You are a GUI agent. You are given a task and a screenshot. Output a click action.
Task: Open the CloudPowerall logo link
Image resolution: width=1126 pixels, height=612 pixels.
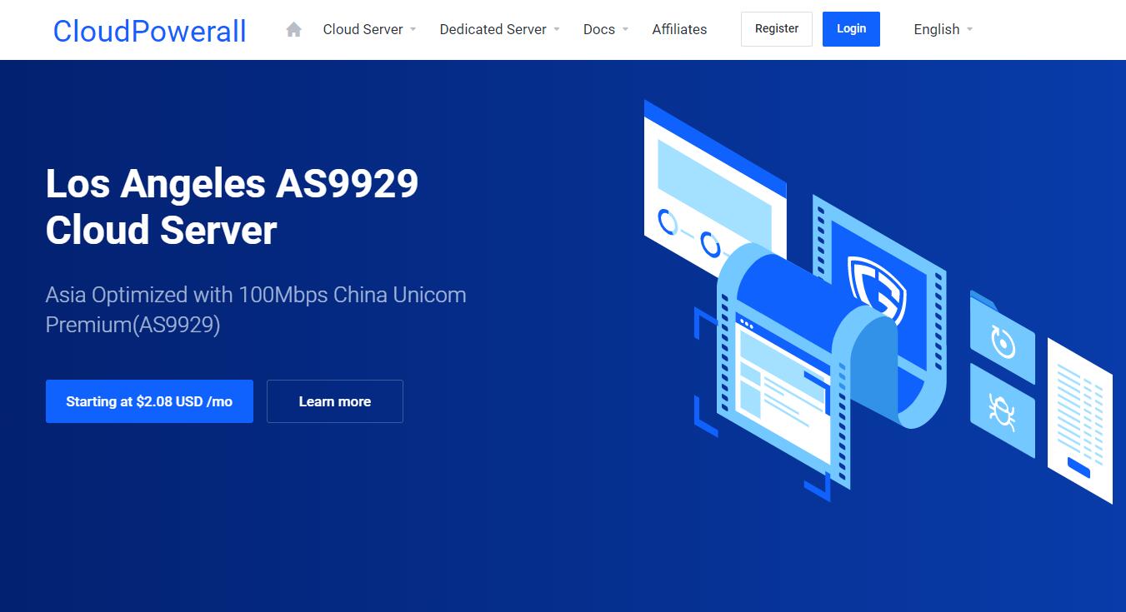150,31
